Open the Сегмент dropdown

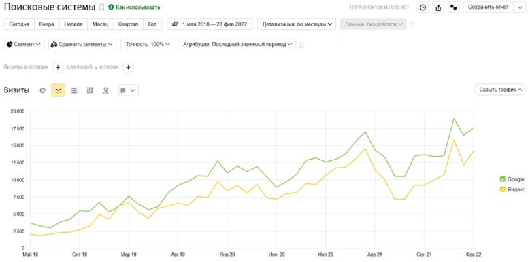point(24,44)
